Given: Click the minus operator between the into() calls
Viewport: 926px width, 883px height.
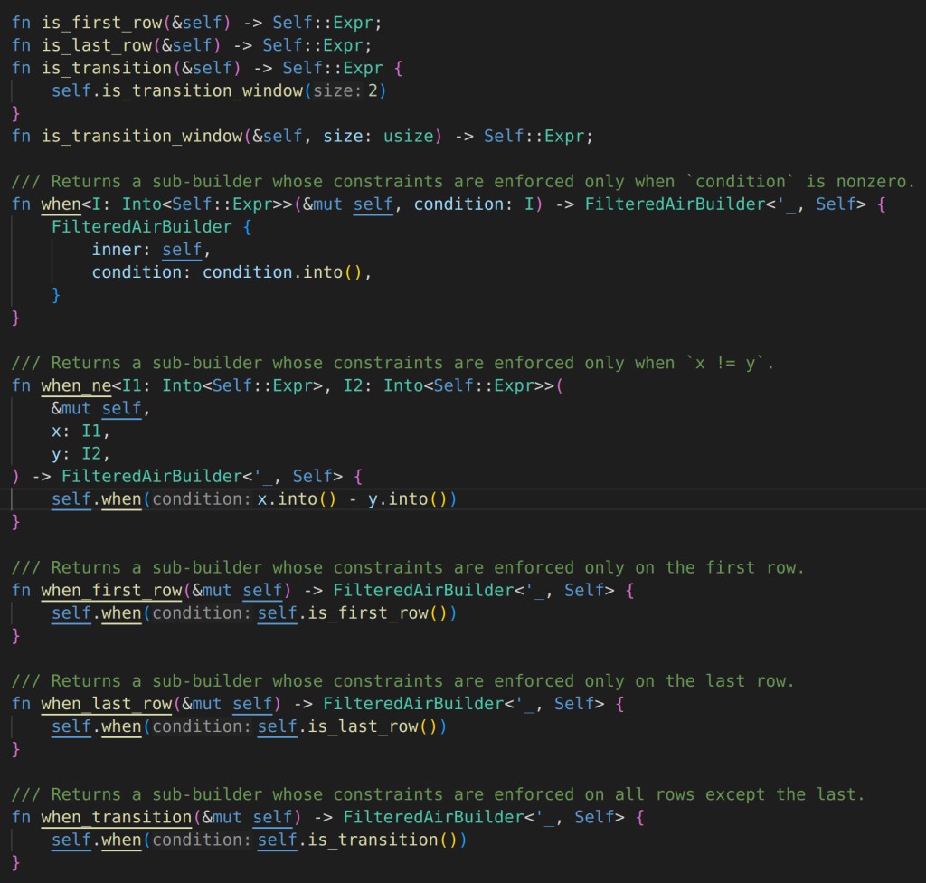Looking at the screenshot, I should point(353,499).
